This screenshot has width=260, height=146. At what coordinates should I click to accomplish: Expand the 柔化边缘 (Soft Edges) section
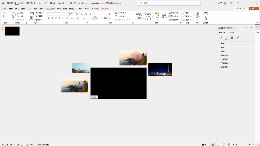223,55
